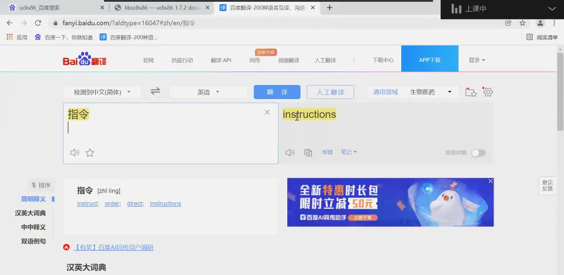Open source language dropdown 检测到中文(简体)
Image resolution: width=564 pixels, height=275 pixels.
click(x=102, y=92)
